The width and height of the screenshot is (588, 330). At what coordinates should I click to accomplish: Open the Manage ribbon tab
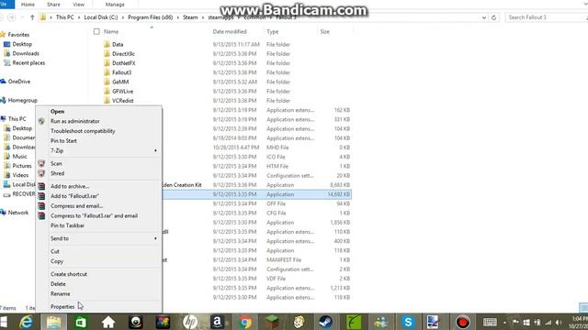[115, 5]
